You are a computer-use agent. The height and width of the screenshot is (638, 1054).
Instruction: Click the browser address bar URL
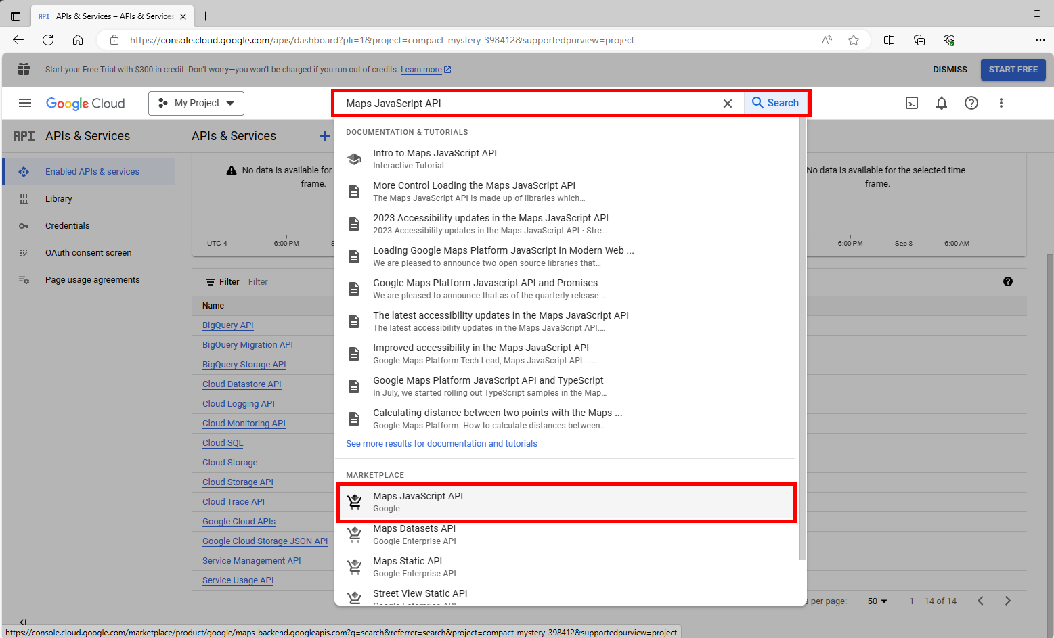[382, 40]
